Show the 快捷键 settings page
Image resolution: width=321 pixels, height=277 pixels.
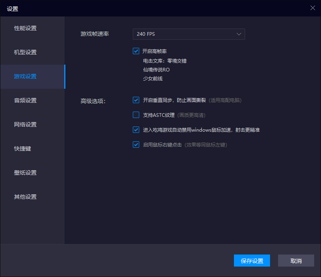(x=22, y=149)
